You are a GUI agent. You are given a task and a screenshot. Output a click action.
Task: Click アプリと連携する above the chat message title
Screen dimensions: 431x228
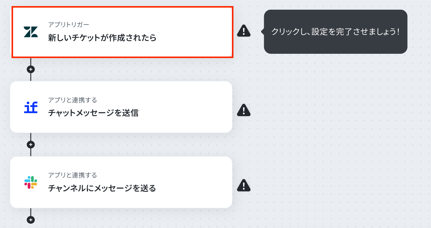pyautogui.click(x=73, y=100)
